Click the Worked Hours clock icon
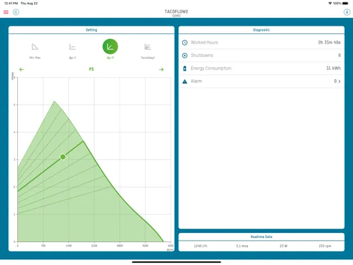353x265 pixels. coord(185,43)
